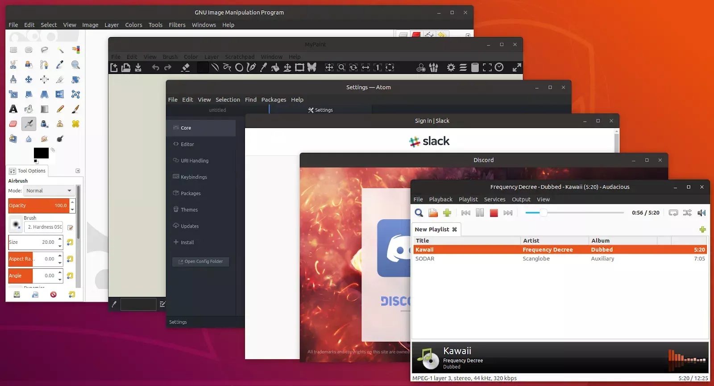
Task: Open the Packages menu in Atom
Action: pyautogui.click(x=274, y=99)
